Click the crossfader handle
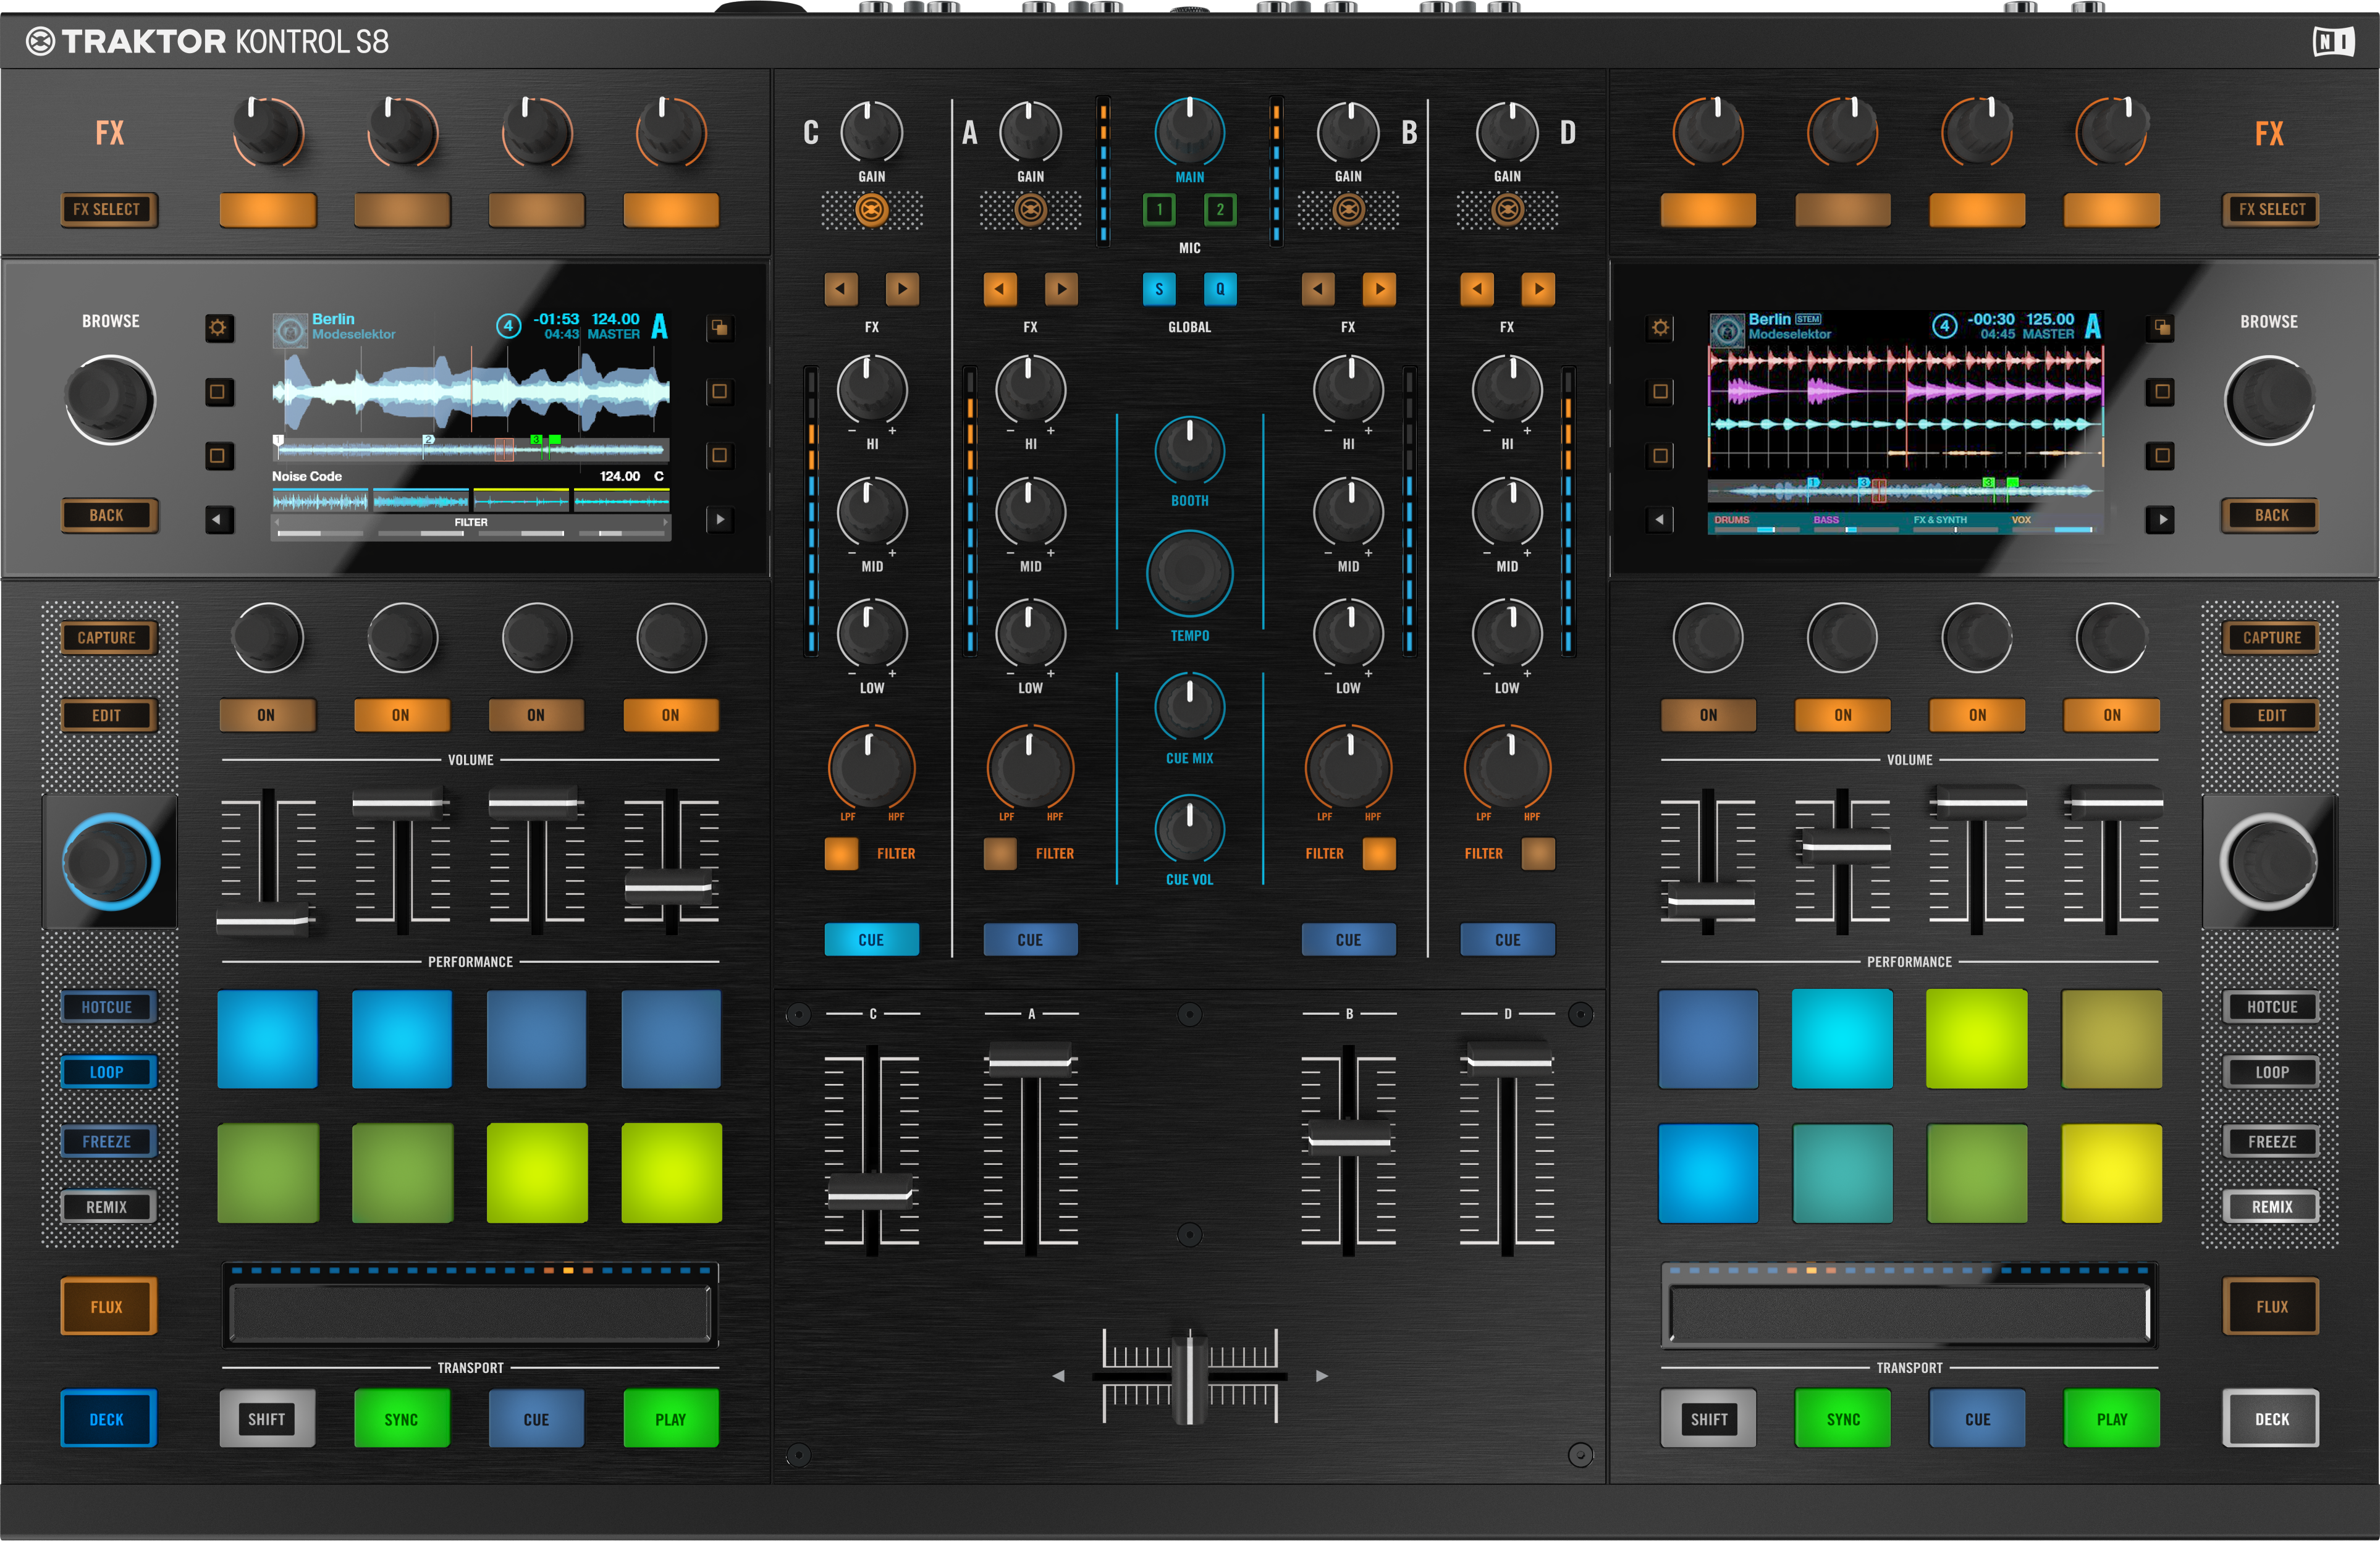The height and width of the screenshot is (1541, 2380). coord(1189,1376)
